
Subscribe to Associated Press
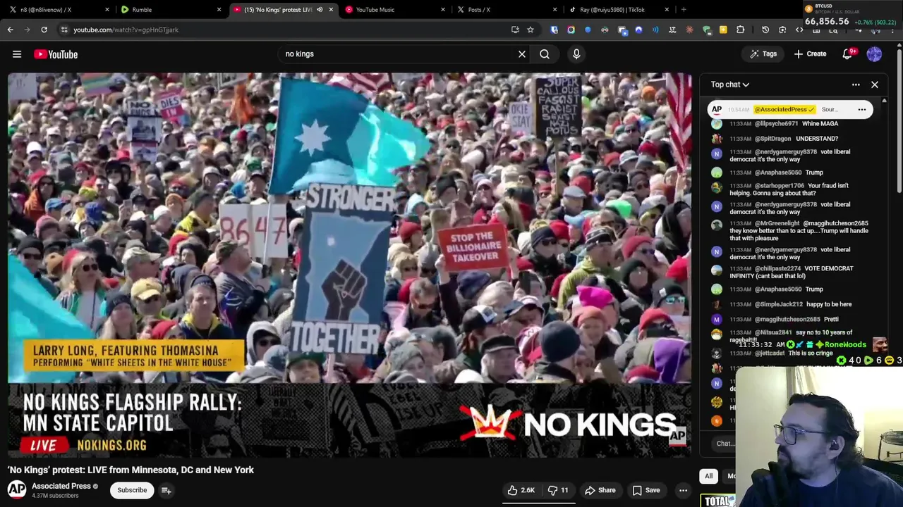coord(132,490)
